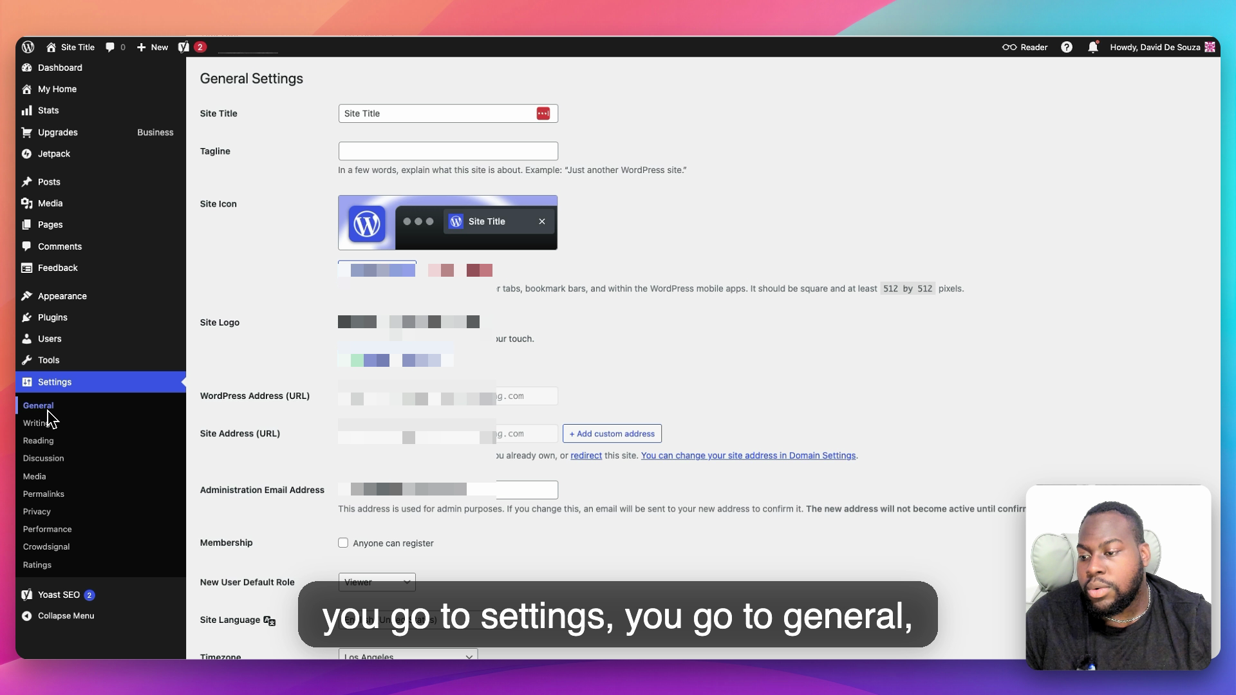This screenshot has height=695, width=1236.
Task: Click into the Tagline text field
Action: 447,151
